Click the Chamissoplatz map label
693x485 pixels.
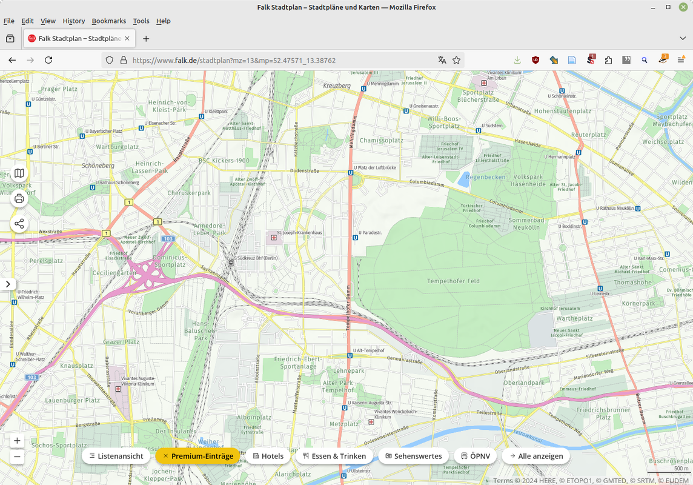click(382, 140)
